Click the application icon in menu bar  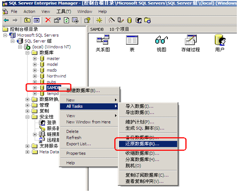(x=5, y=12)
